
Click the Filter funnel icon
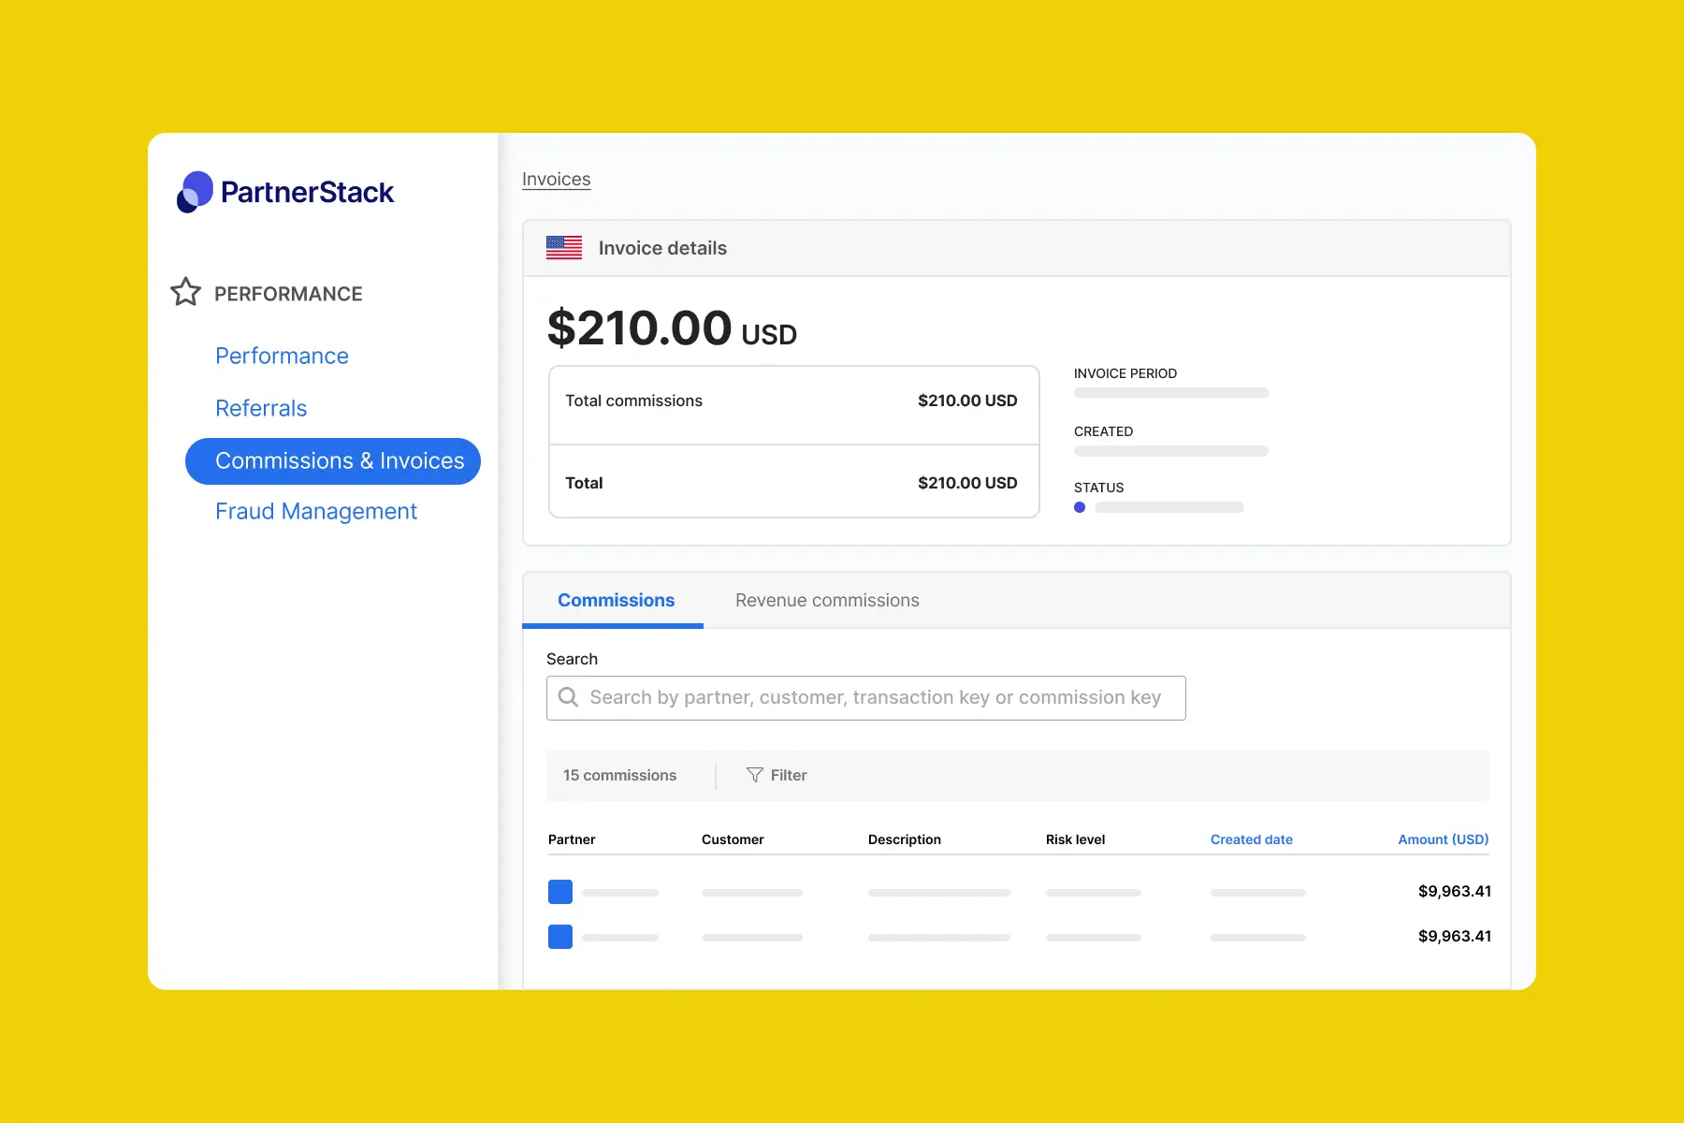click(x=755, y=775)
